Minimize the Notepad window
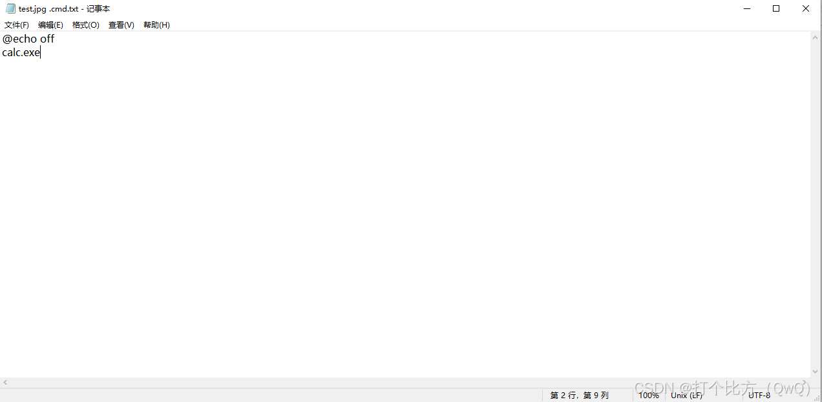The height and width of the screenshot is (402, 822). point(746,8)
